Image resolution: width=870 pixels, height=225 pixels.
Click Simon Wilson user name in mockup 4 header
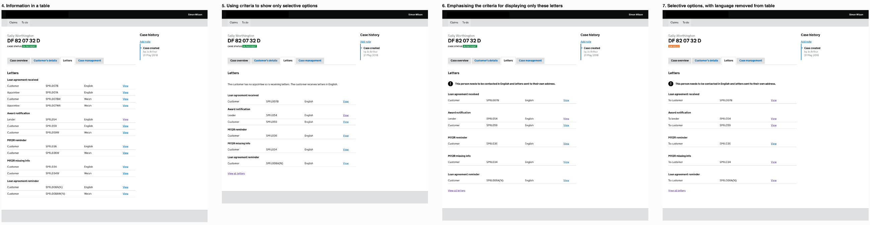click(x=195, y=14)
